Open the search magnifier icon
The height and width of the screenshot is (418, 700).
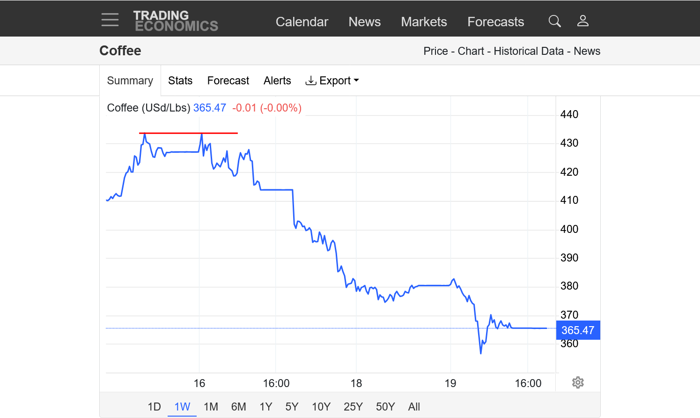coord(554,21)
